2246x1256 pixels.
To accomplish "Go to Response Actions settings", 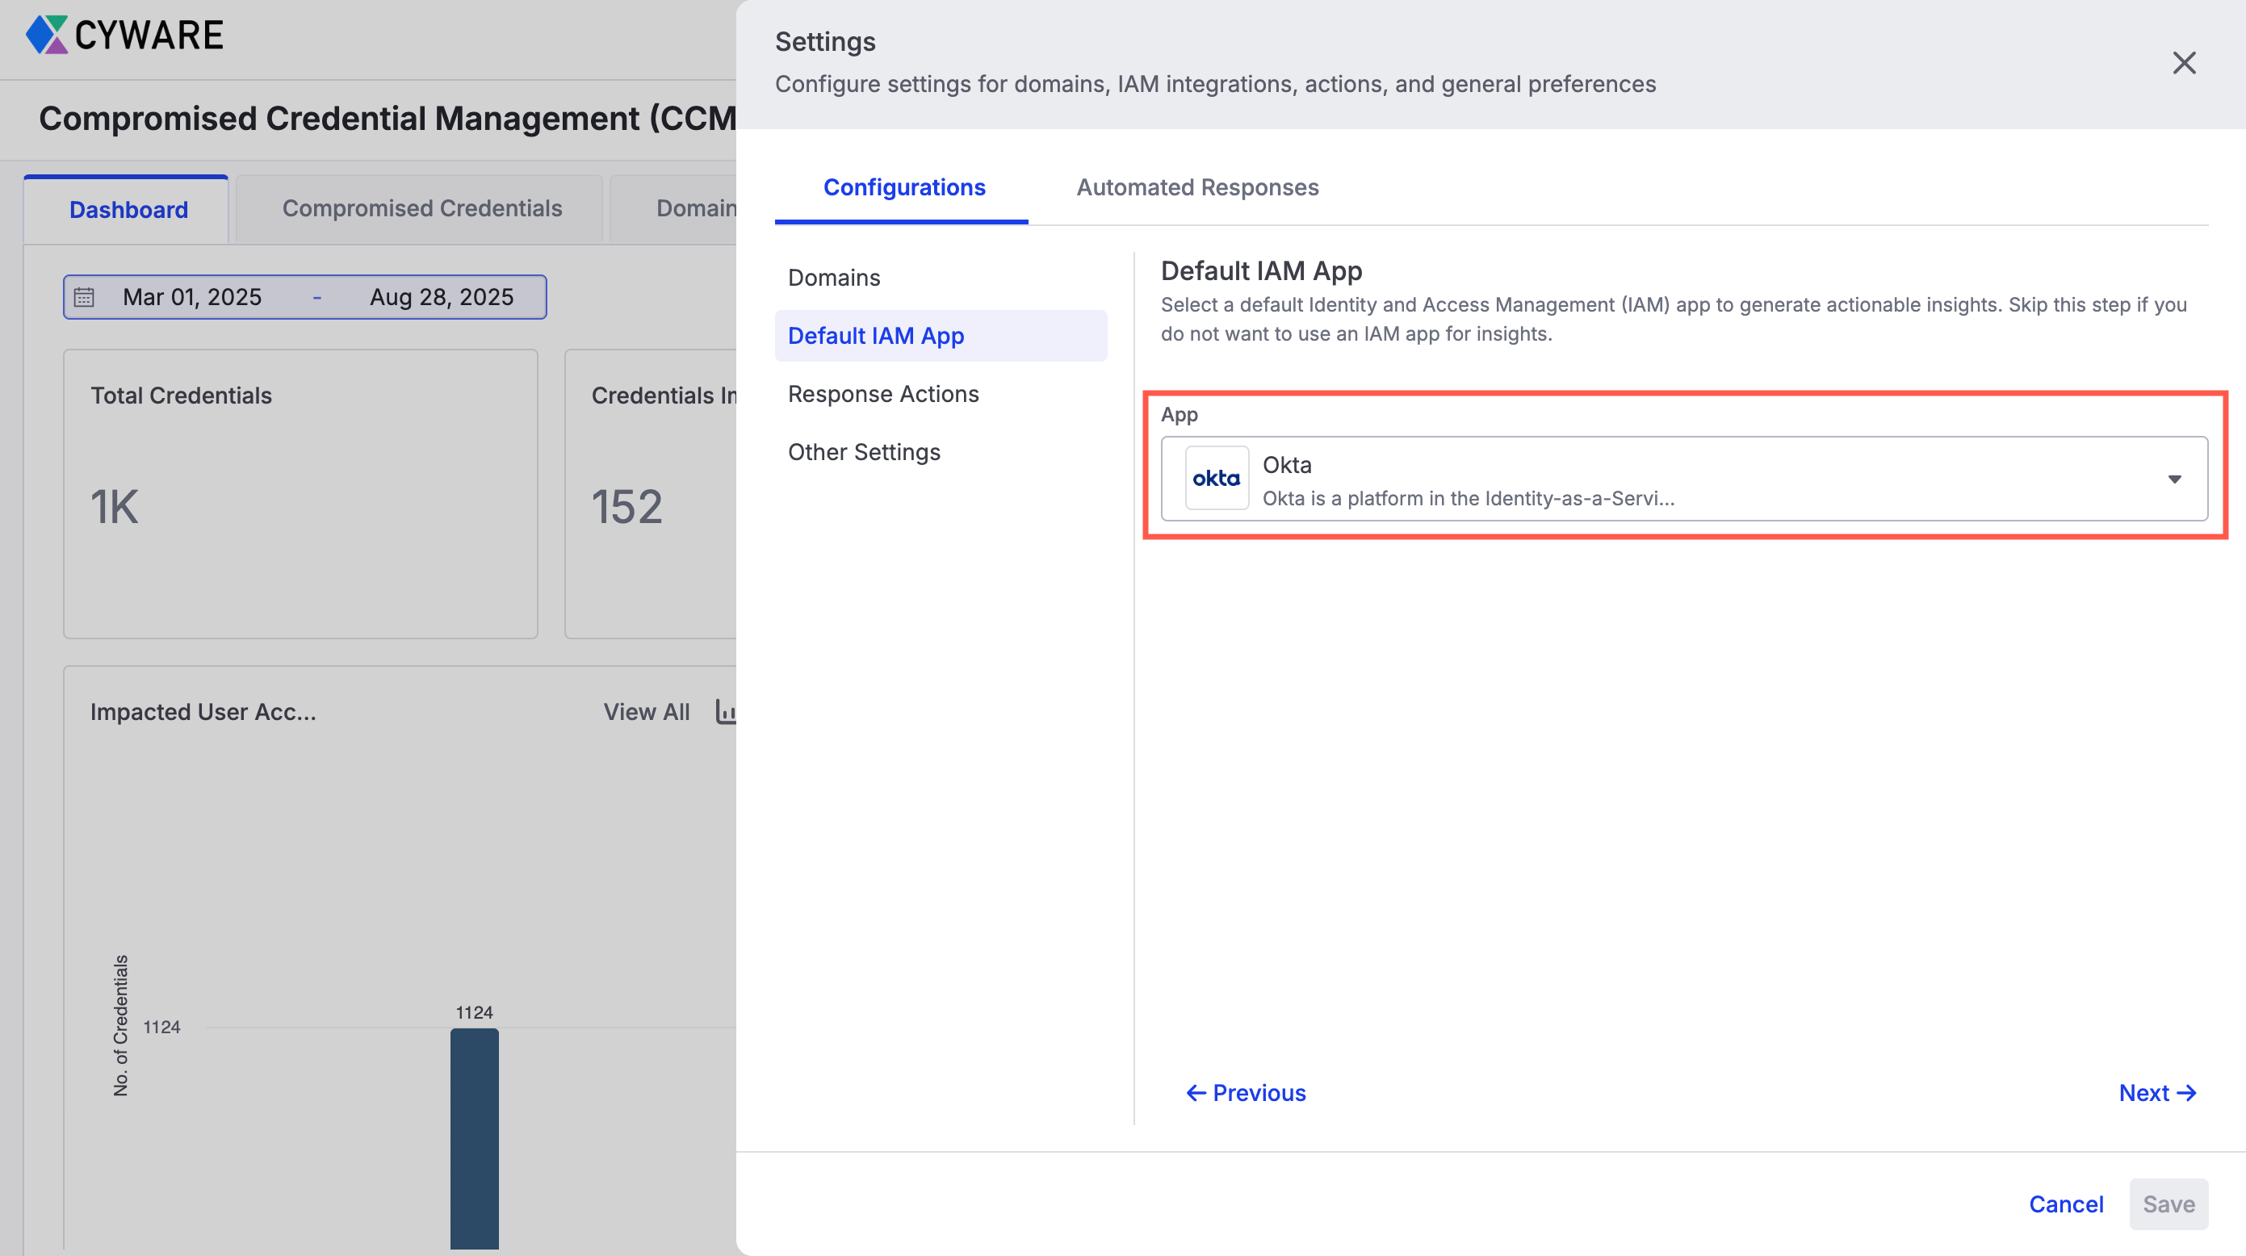I will click(882, 394).
